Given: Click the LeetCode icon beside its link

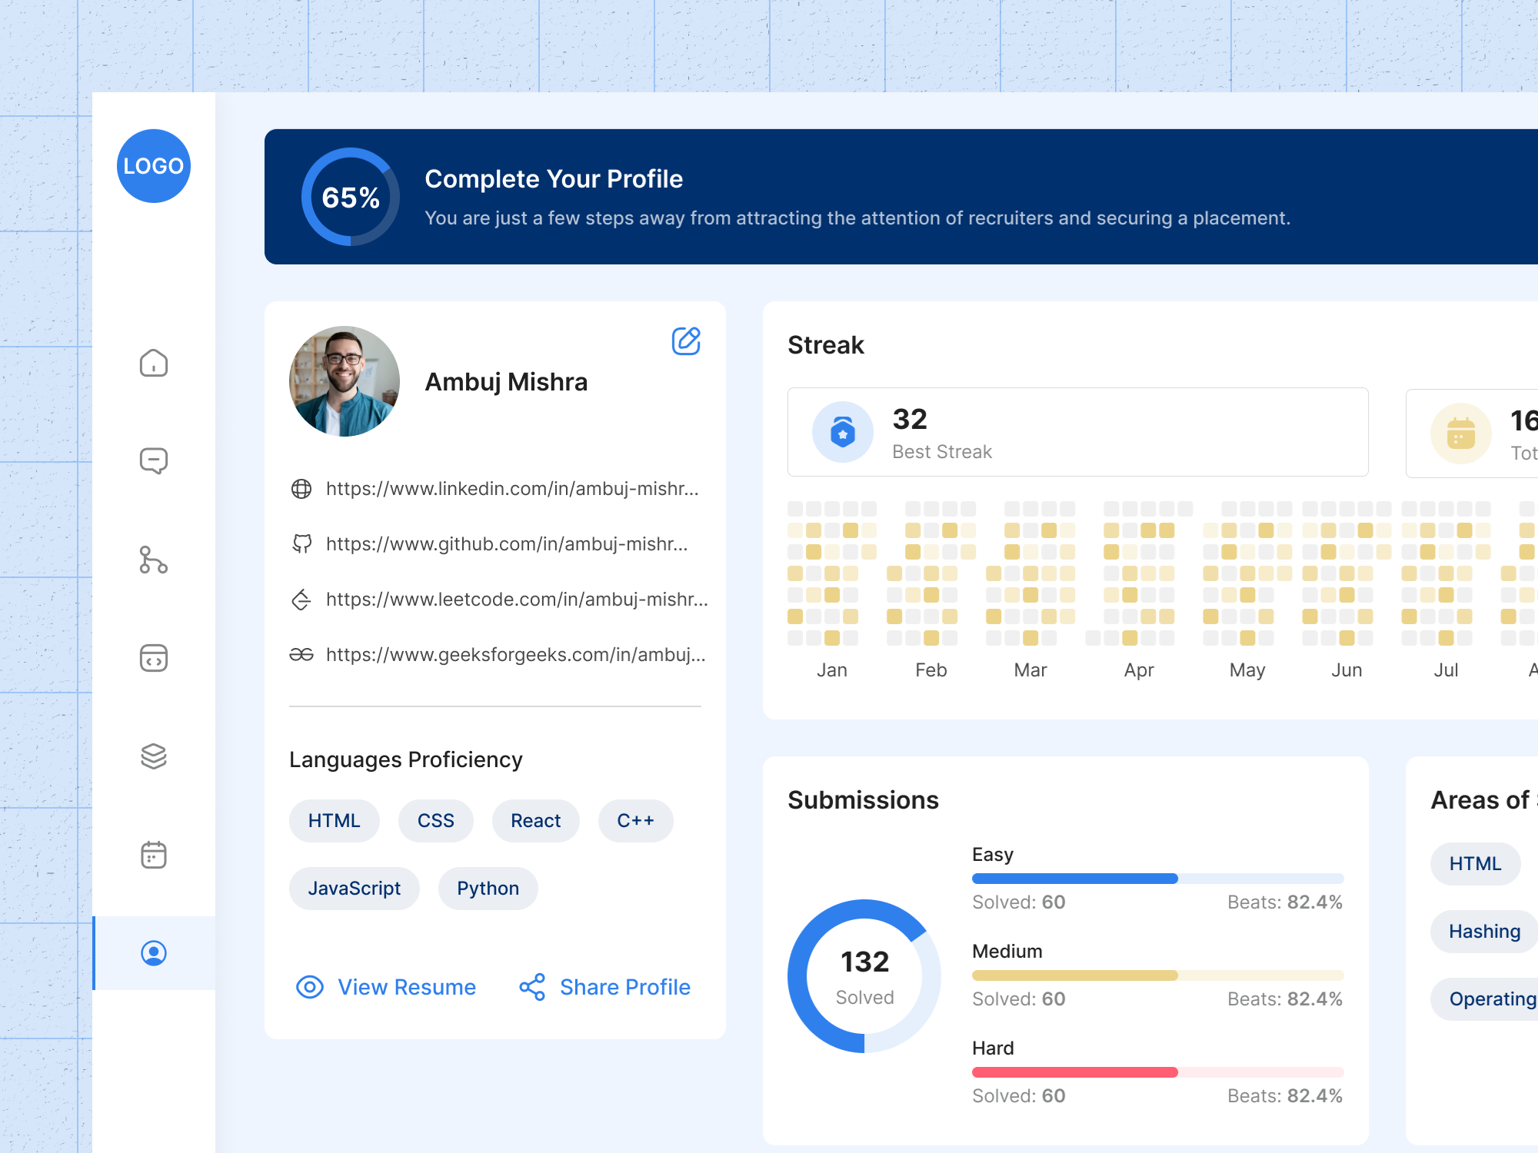Looking at the screenshot, I should click(302, 599).
